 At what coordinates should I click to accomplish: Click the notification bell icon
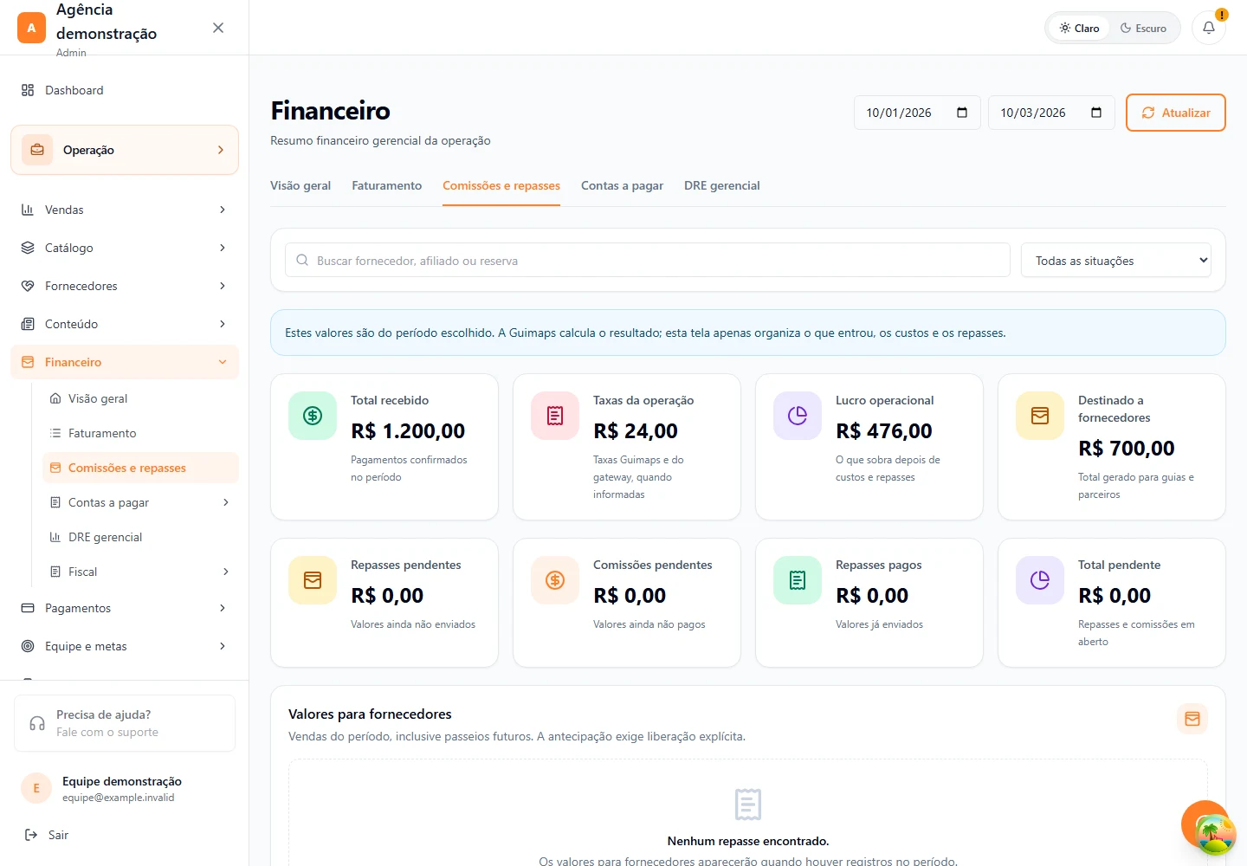(x=1209, y=28)
